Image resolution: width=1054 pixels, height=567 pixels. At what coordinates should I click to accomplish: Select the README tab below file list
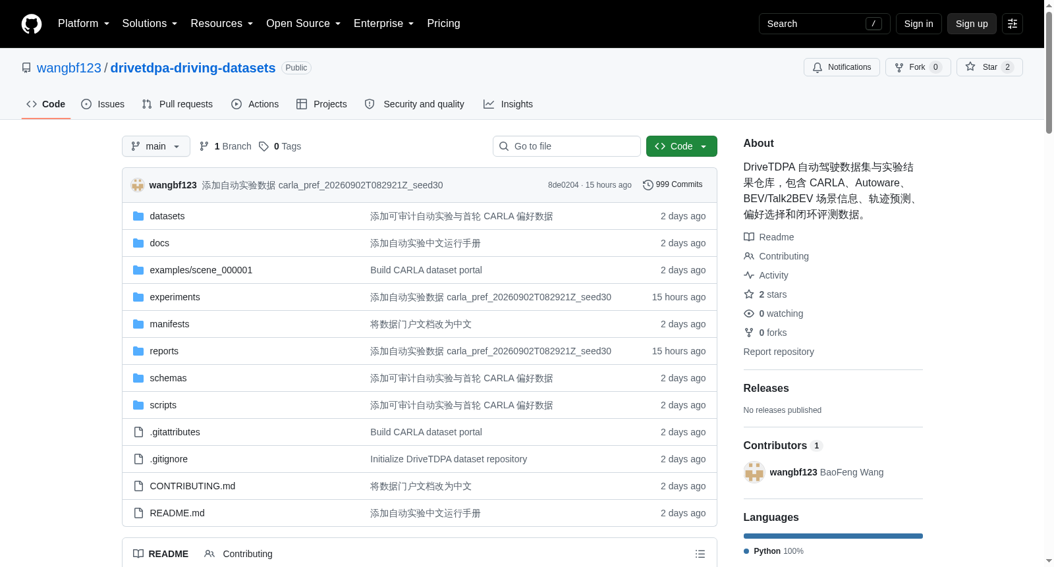tap(161, 554)
